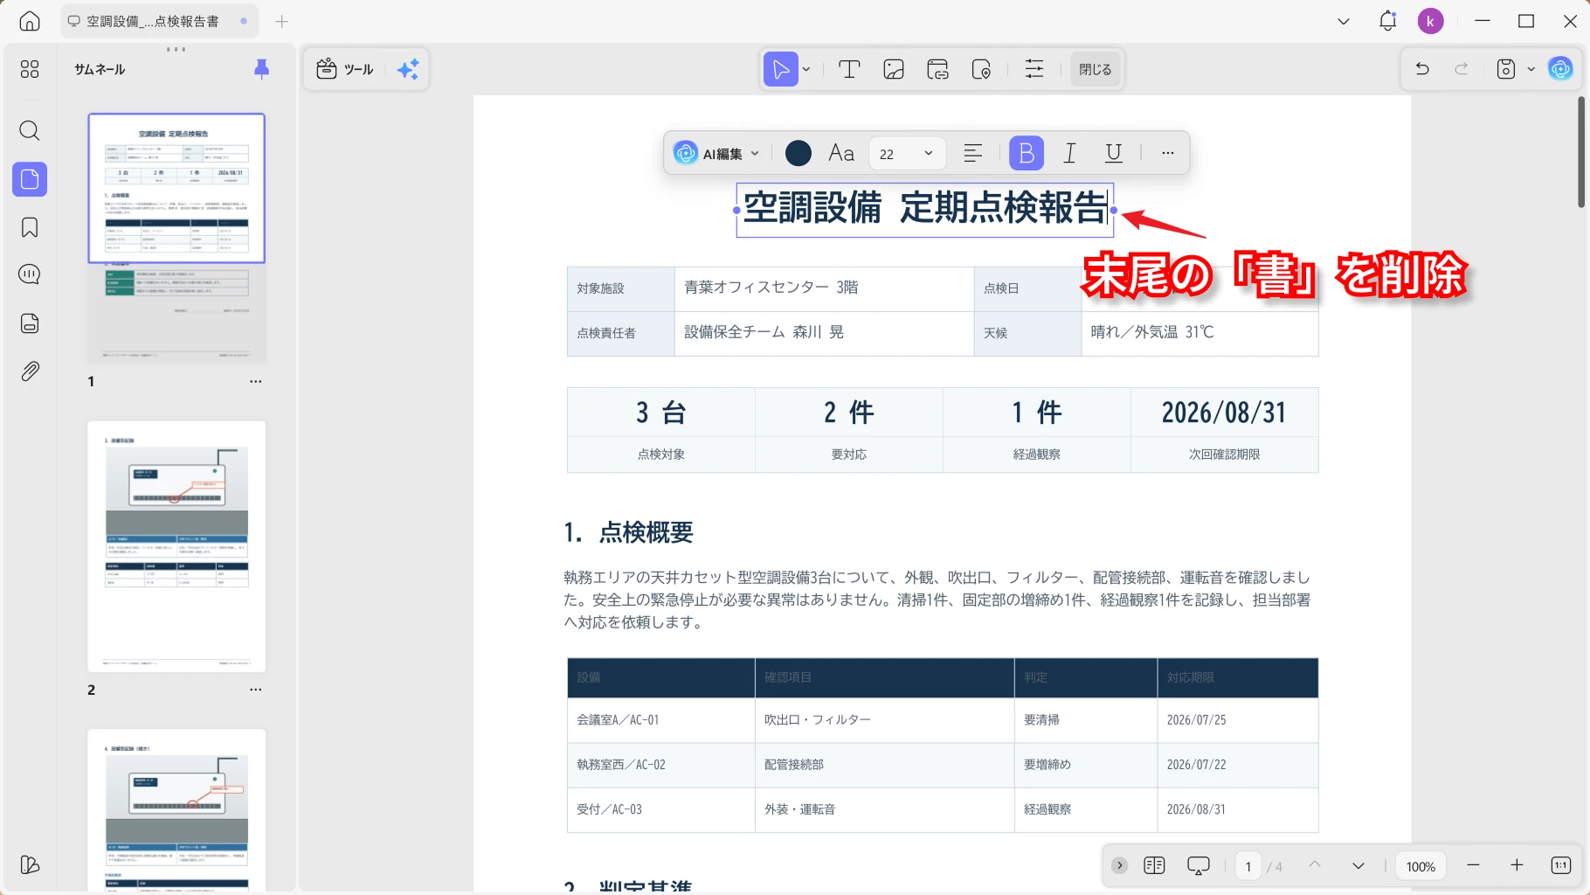Choose the select arrow tool
Viewport: 1590px width, 895px height.
click(x=780, y=69)
